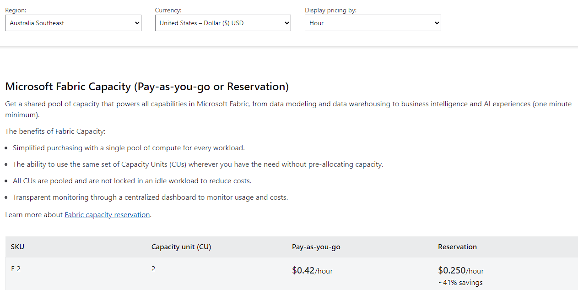Screen dimensions: 578x290
Task: Open the Fabric capacity reservation link
Action: [x=107, y=214]
